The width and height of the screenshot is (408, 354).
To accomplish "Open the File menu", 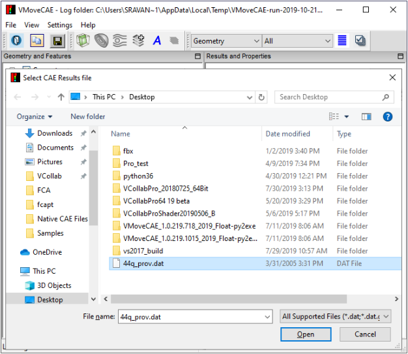I will (10, 25).
